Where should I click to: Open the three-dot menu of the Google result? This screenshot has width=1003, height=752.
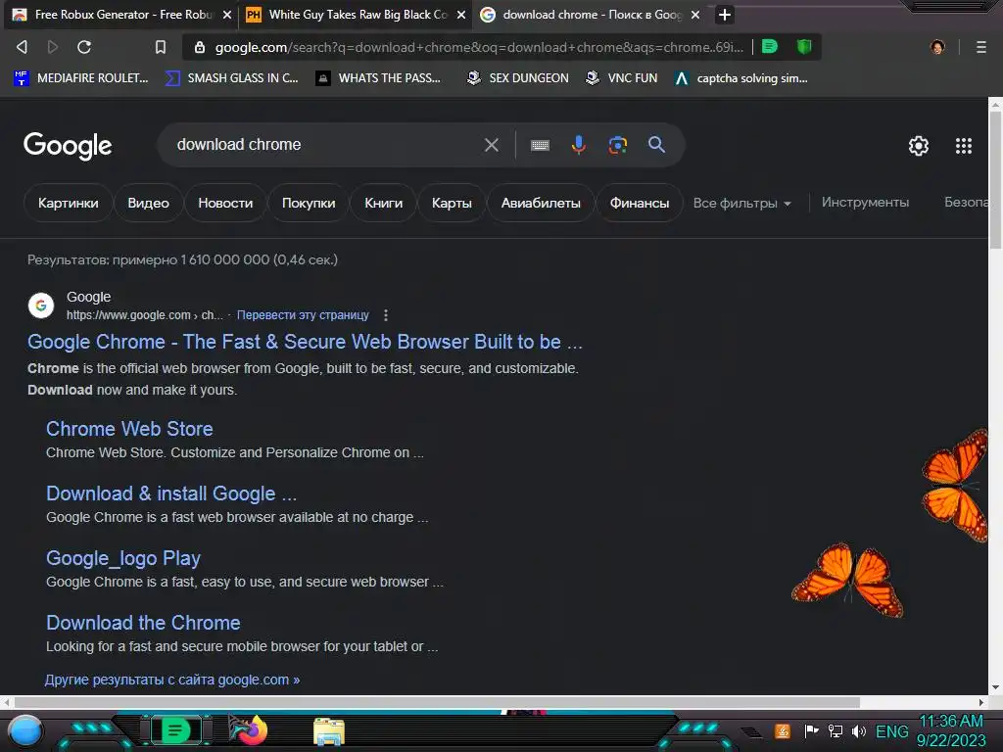click(x=385, y=315)
